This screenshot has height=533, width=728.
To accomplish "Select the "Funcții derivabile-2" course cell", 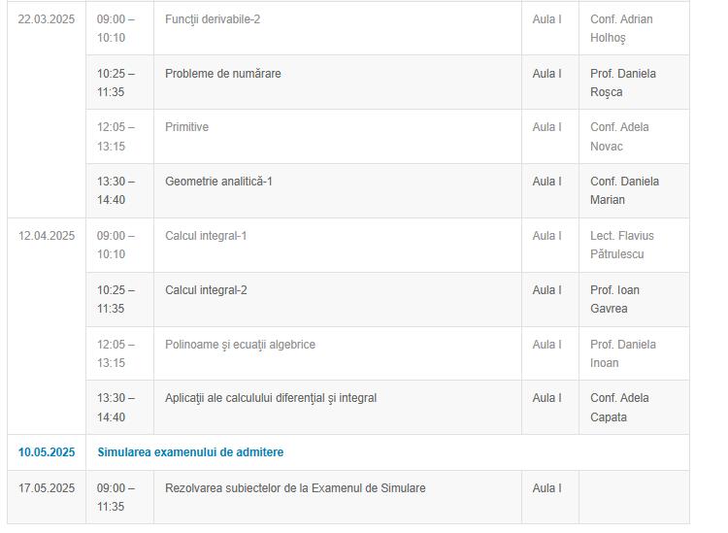I will click(x=213, y=19).
